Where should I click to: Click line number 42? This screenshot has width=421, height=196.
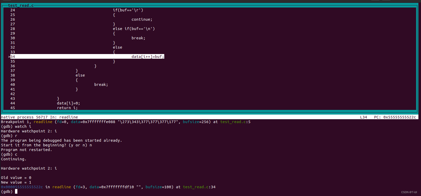13,94
